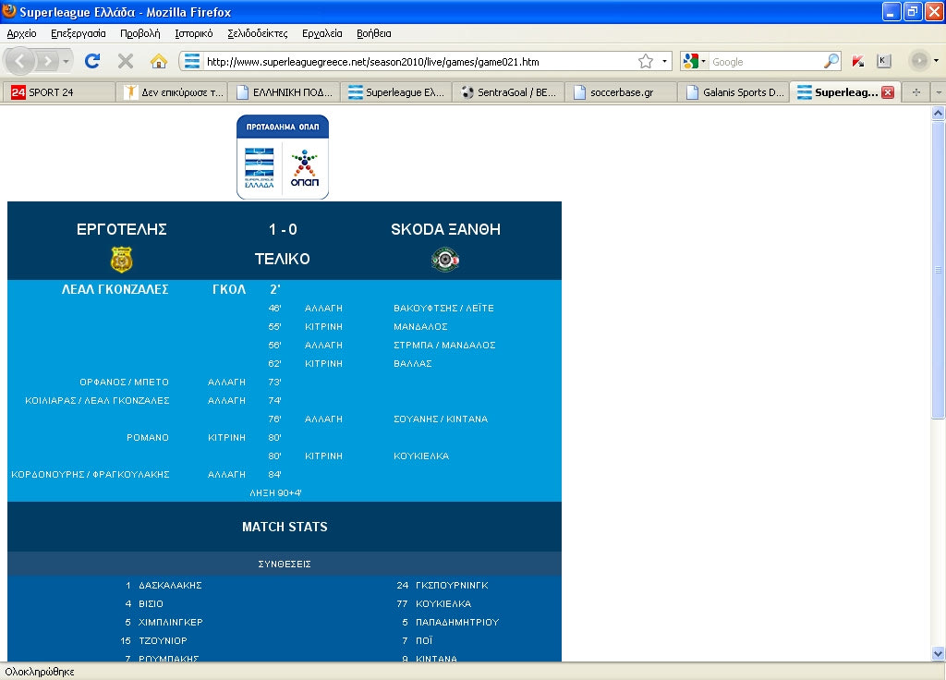The image size is (946, 680).
Task: Go to the Home page icon
Action: click(x=159, y=62)
